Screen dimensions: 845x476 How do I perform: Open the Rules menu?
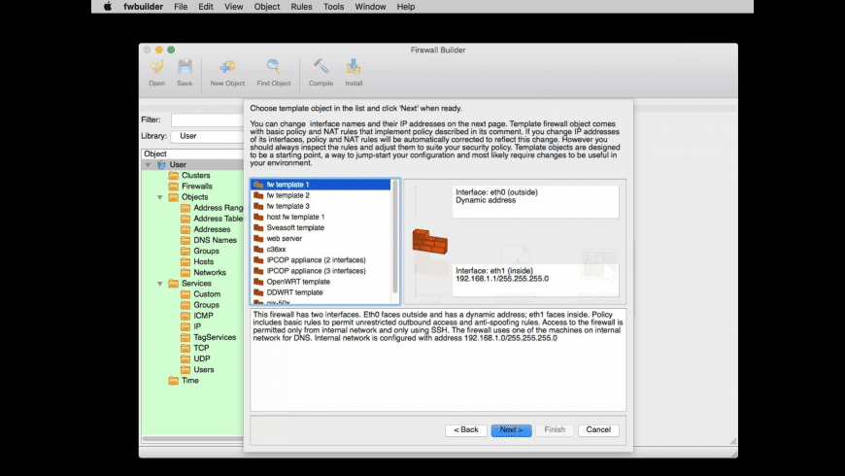point(301,7)
